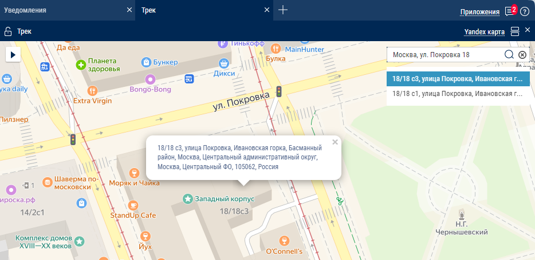
Task: Click the Да еда place label
Action: [x=68, y=47]
